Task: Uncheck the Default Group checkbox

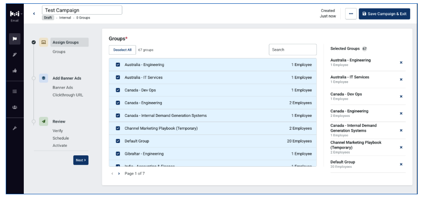Action: click(118, 141)
